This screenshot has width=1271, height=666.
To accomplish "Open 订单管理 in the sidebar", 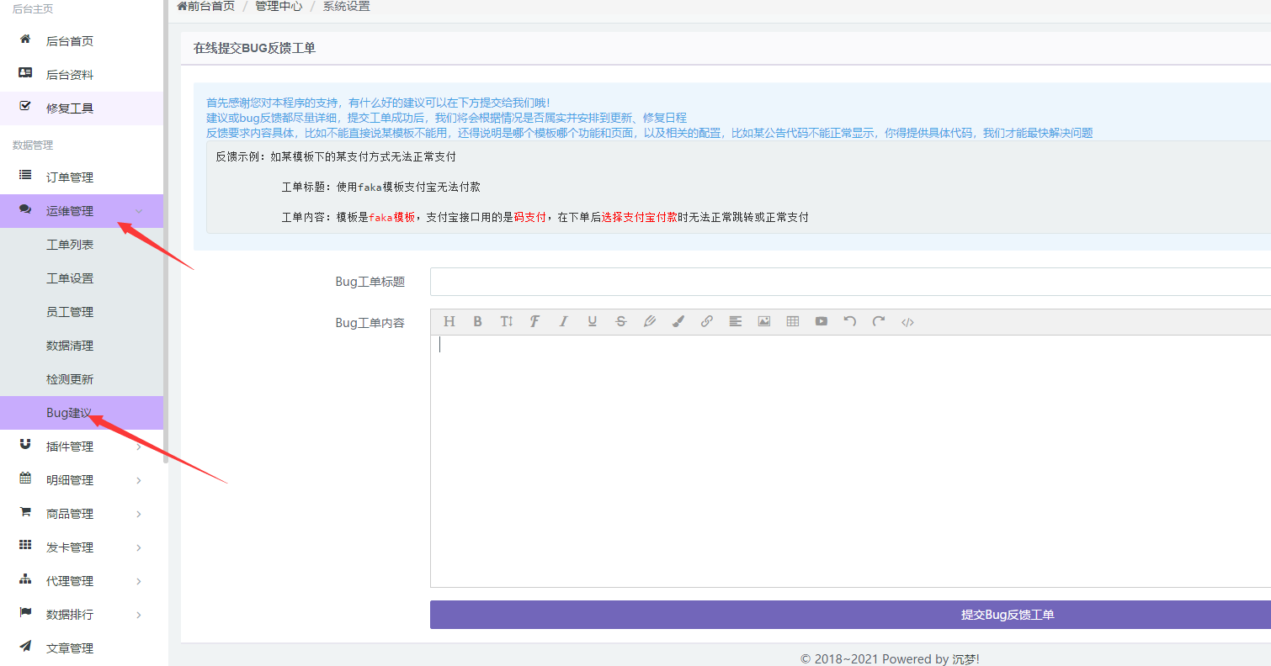I will [x=82, y=177].
